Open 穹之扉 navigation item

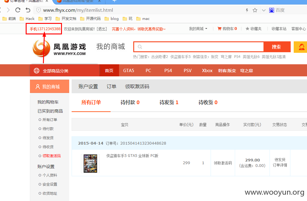[x=247, y=71]
